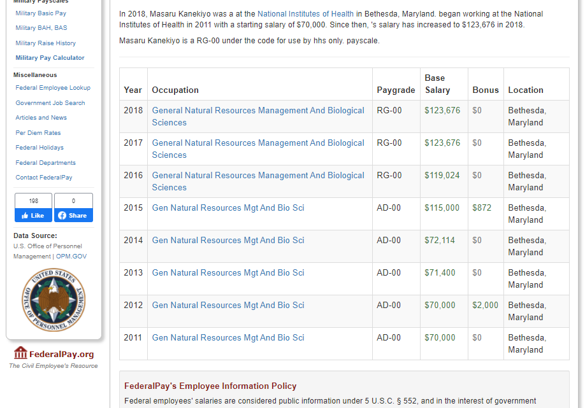This screenshot has width=585, height=408.
Task: Select the $72,114 salary cell
Action: click(444, 246)
